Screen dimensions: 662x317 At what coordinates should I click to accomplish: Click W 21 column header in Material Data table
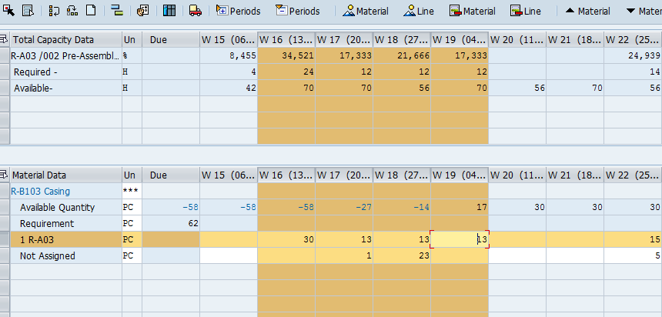tap(575, 175)
